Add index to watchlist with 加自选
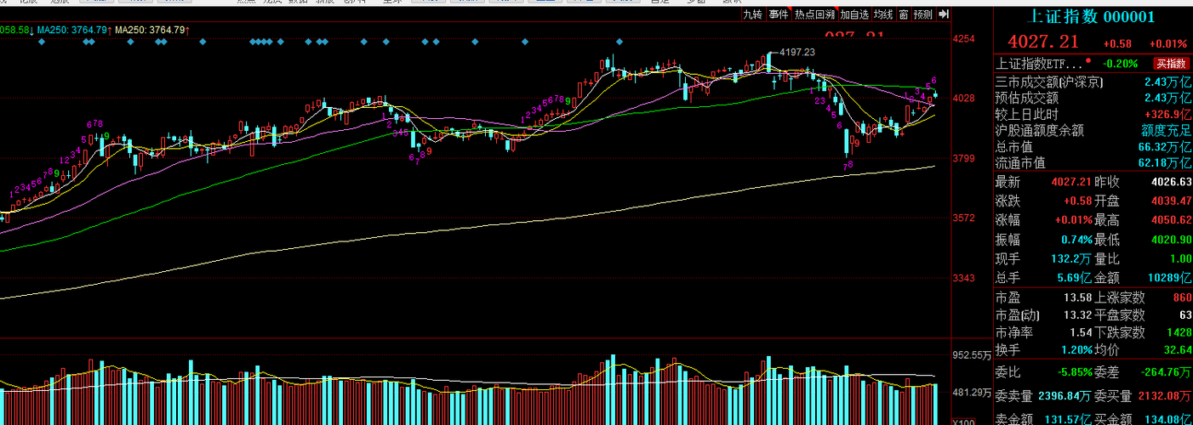The height and width of the screenshot is (425, 1193). [x=854, y=14]
